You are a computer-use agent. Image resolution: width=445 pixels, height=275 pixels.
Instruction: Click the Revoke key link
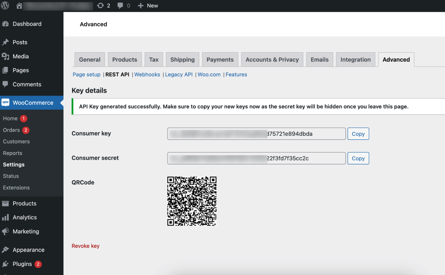(x=85, y=246)
